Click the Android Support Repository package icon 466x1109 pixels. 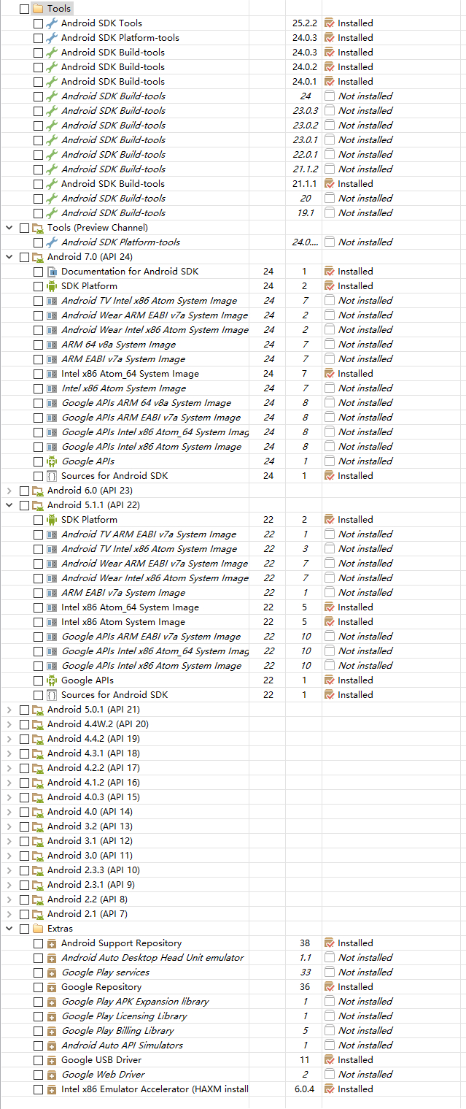coord(52,943)
